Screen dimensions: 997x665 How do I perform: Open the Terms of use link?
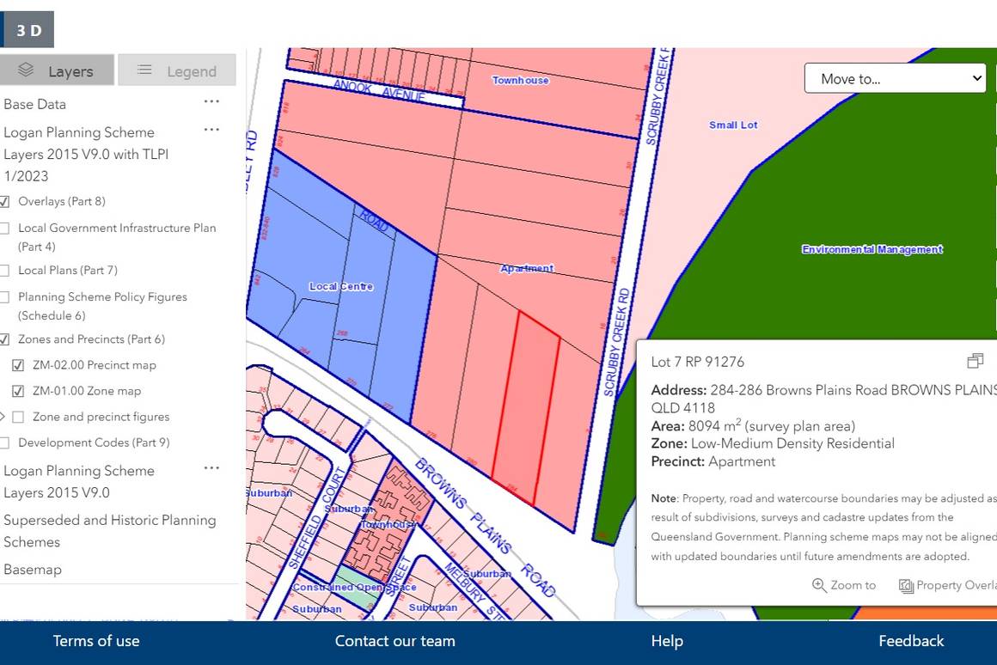pos(96,641)
